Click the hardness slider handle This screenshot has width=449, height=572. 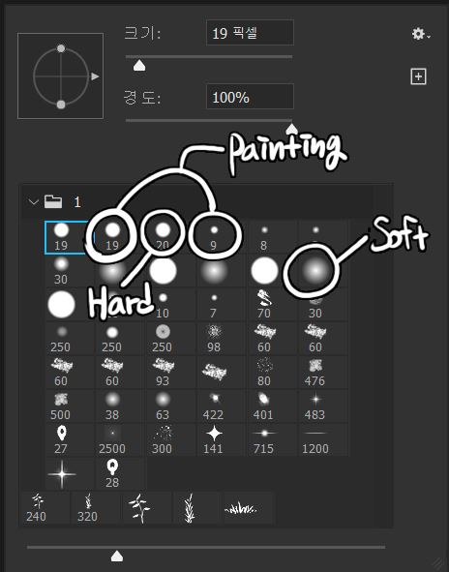[x=291, y=129]
